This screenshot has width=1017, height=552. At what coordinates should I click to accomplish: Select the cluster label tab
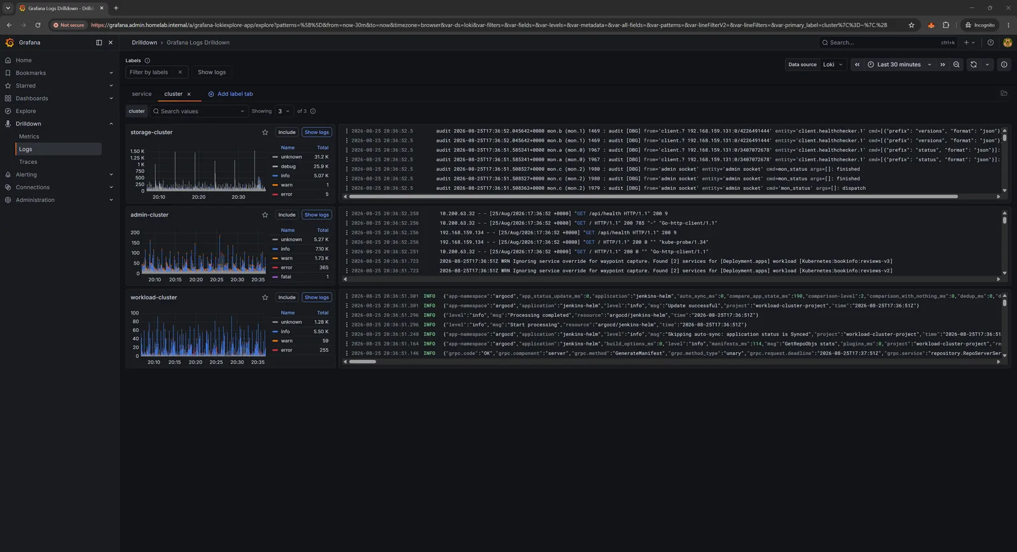pyautogui.click(x=173, y=94)
